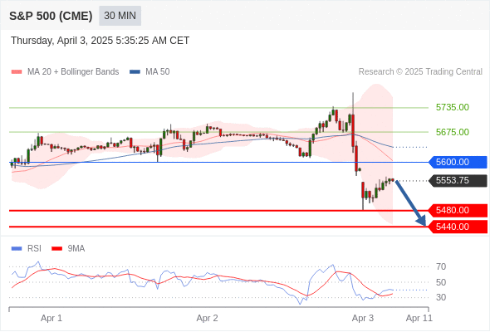490x332 pixels.
Task: Click the MA 20 + Bollinger Bands legend swatch
Action: click(17, 72)
